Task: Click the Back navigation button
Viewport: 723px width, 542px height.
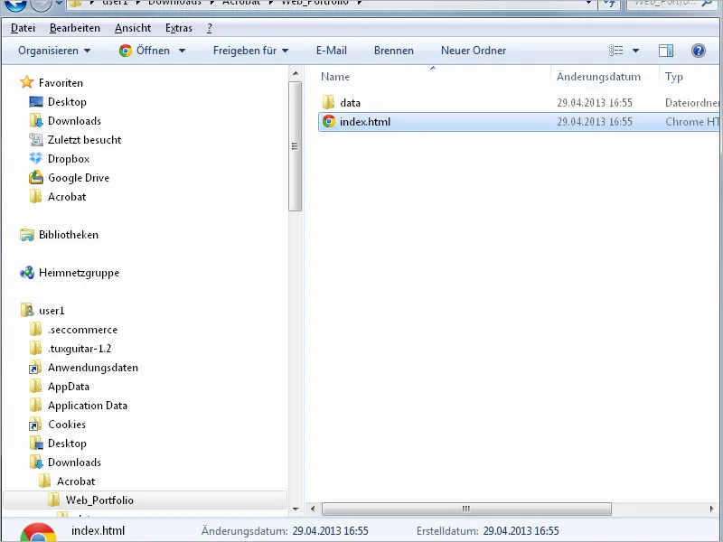Action: click(x=14, y=5)
